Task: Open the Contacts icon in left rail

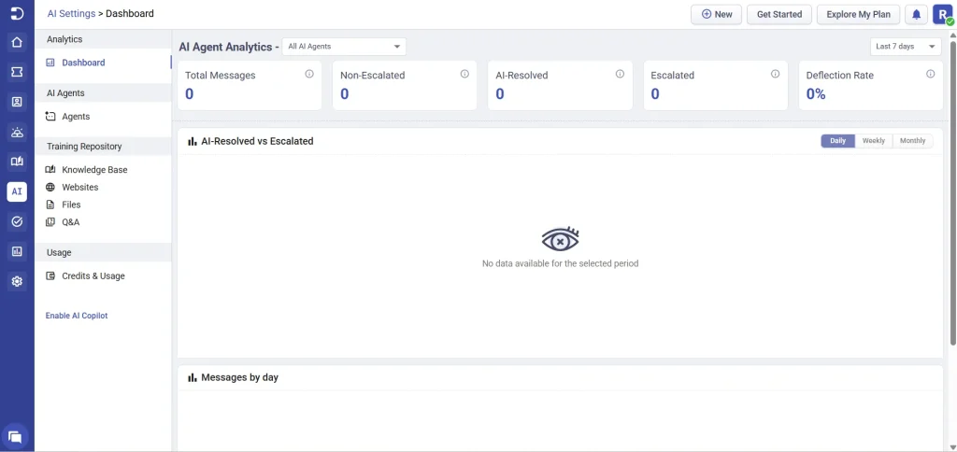Action: tap(17, 102)
